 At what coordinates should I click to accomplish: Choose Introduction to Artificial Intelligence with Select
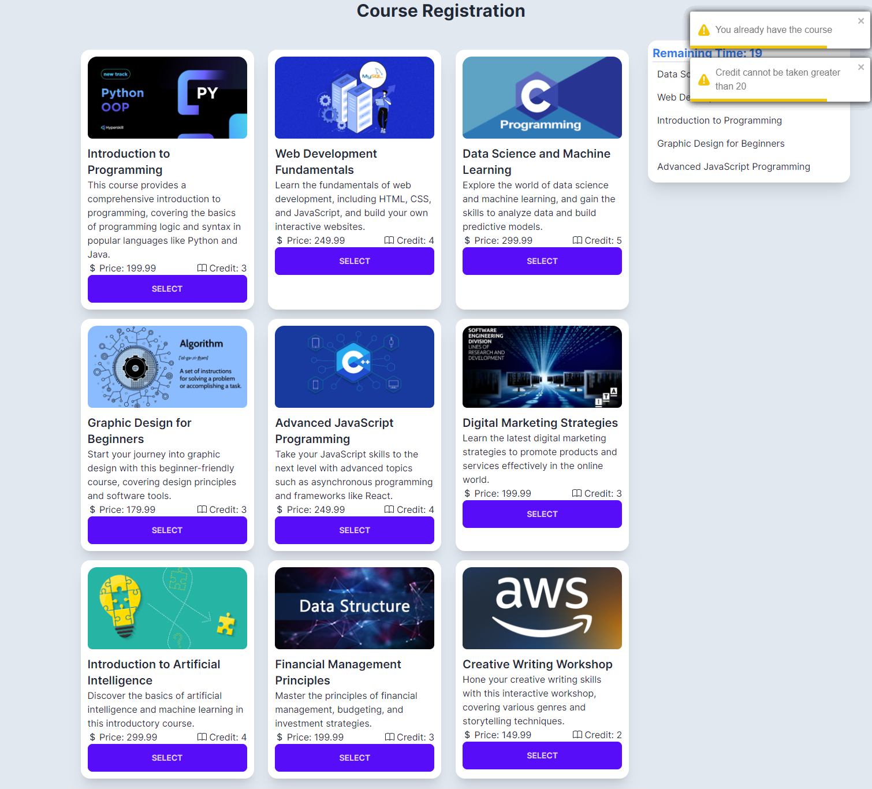pos(167,758)
